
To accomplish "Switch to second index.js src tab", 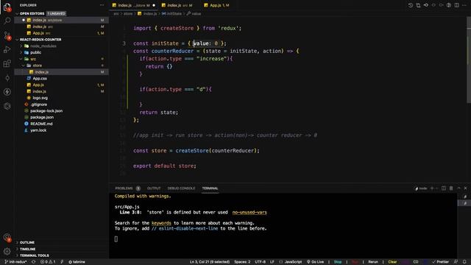I will click(x=179, y=5).
